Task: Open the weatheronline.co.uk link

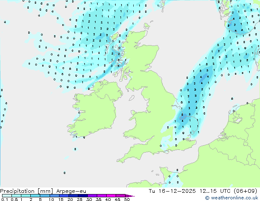Action: 231,198
